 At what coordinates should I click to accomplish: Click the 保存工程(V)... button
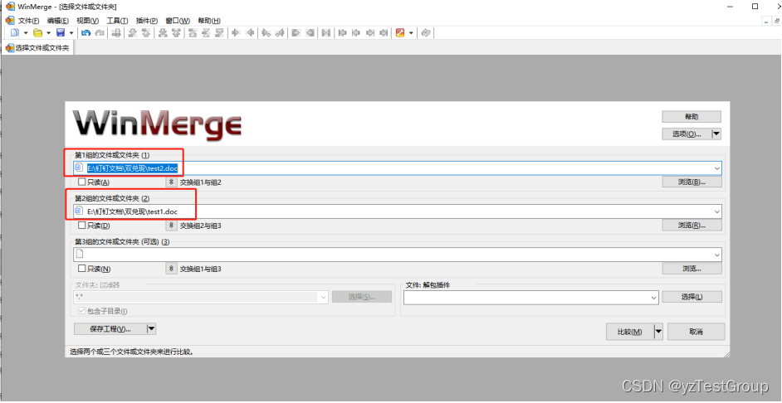[x=110, y=328]
